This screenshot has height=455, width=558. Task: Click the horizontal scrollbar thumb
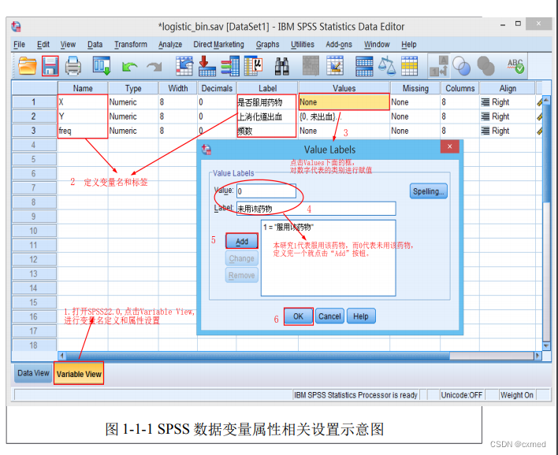coord(259,356)
